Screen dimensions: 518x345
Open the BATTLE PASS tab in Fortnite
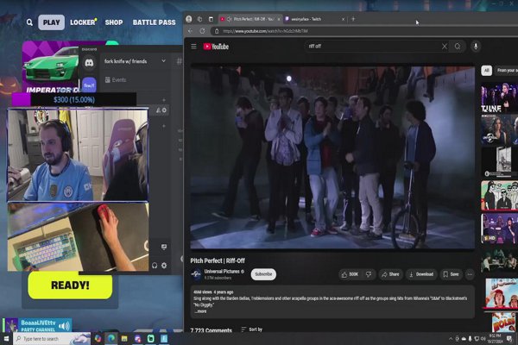pos(154,22)
